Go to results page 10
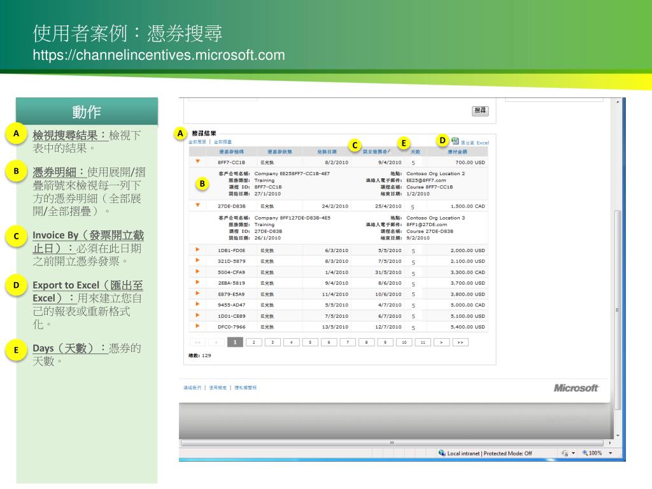This screenshot has width=652, height=489. pyautogui.click(x=404, y=342)
